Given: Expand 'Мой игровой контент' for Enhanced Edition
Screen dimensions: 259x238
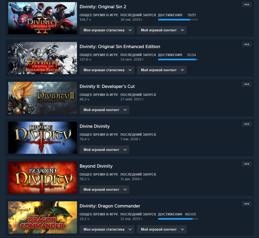Looking at the screenshot, I should tap(162, 70).
